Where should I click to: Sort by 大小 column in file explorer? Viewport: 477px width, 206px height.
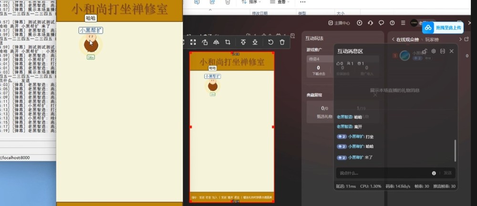tap(341, 13)
